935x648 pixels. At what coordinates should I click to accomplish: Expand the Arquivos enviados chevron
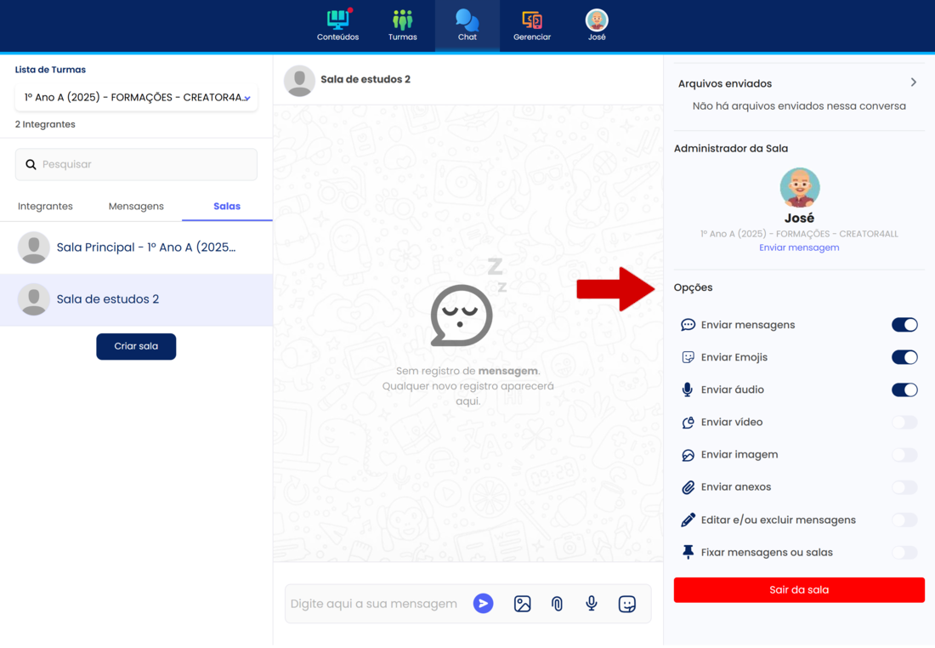pos(913,83)
